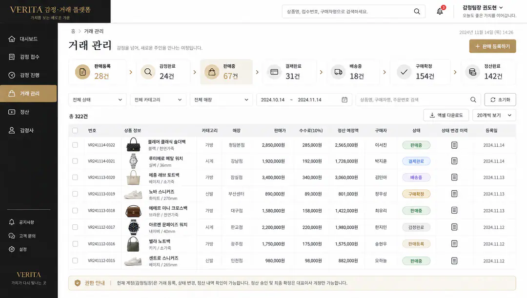Viewport: 527px width, 298px height.
Task: Check the row VR241114-0321 checkbox
Action: [75, 161]
